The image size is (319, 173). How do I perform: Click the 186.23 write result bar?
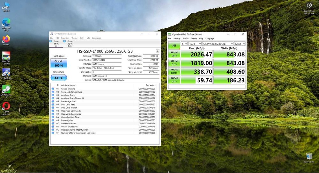229,80
